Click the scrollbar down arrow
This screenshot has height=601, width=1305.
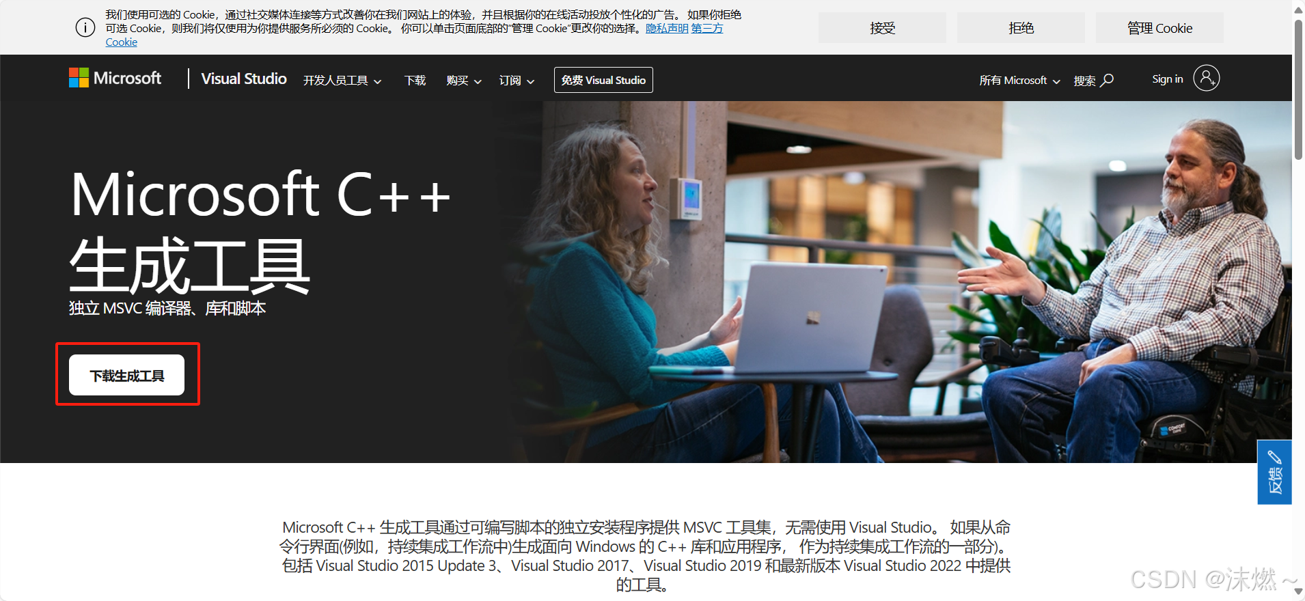[x=1298, y=592]
